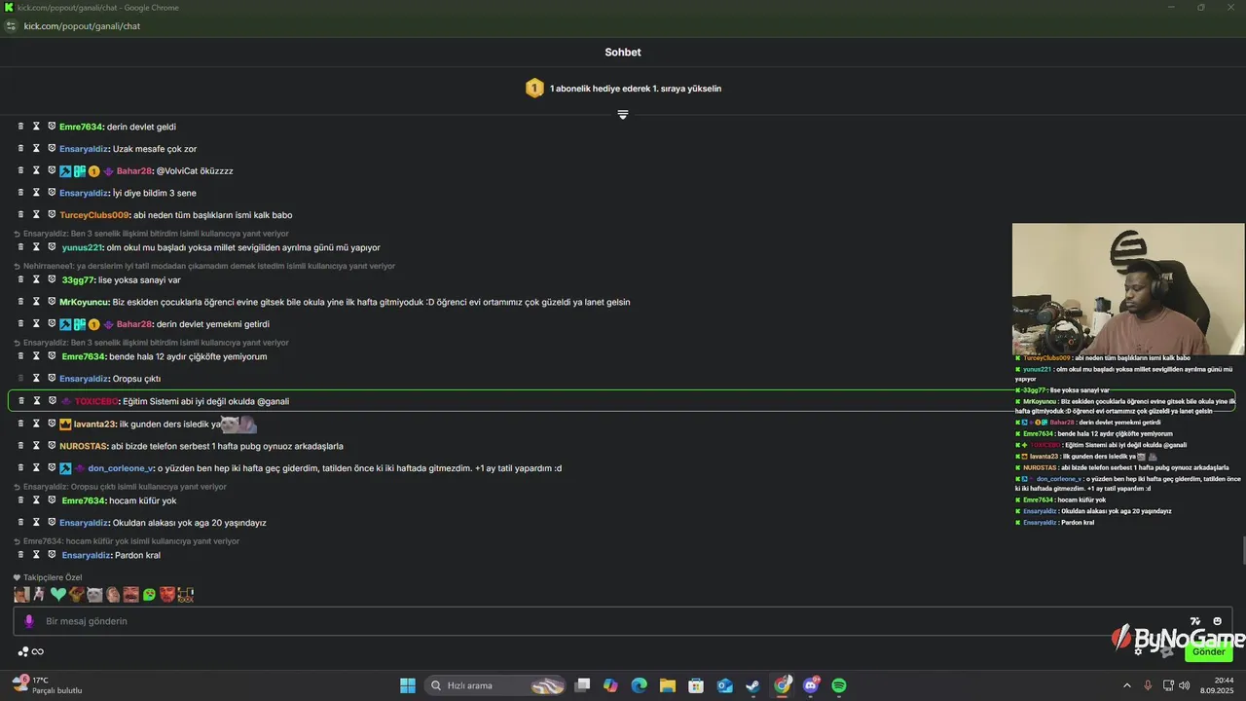This screenshot has width=1246, height=701.
Task: Click the chat vertical scrollbar thumb
Action: click(x=1243, y=550)
